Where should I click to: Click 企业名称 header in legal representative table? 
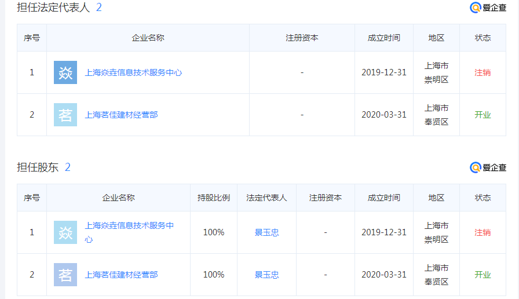pyautogui.click(x=148, y=38)
